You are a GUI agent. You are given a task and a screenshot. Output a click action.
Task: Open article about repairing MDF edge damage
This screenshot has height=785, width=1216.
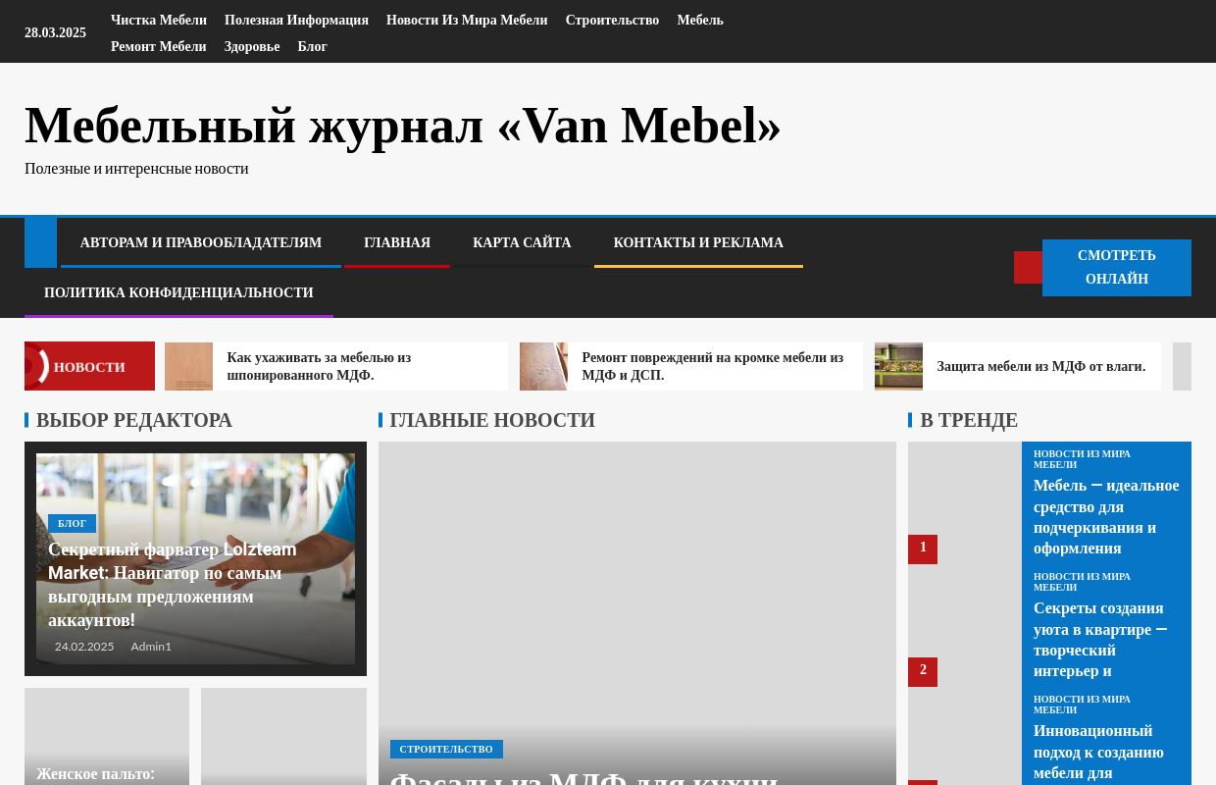tap(712, 366)
